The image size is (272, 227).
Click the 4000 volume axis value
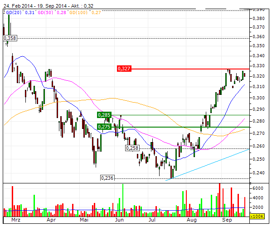pyautogui.click(x=258, y=198)
